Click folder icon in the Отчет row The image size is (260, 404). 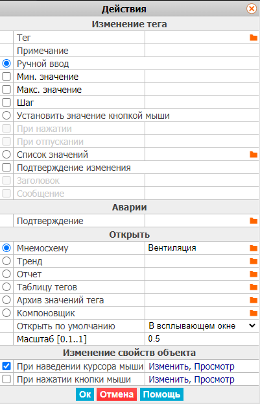[254, 274]
